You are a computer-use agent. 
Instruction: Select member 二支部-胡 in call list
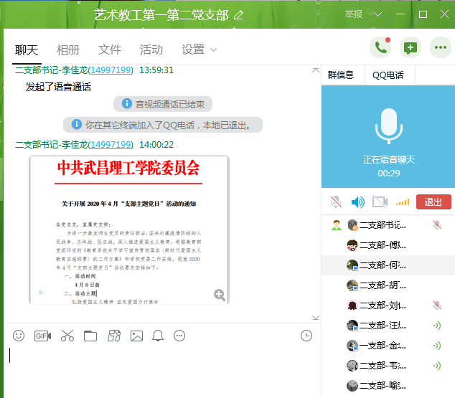pyautogui.click(x=388, y=285)
